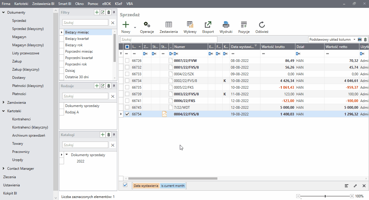Screen dimensions: 369x200
Task: Delete item in Katalogi panel
Action: click(109, 135)
